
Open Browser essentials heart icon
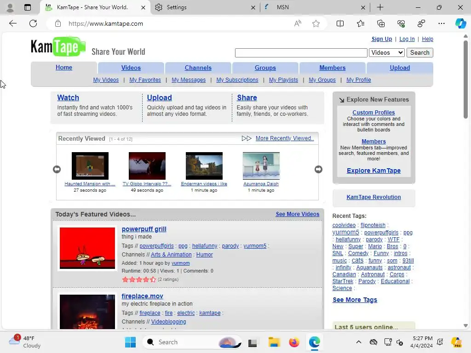[x=401, y=23]
